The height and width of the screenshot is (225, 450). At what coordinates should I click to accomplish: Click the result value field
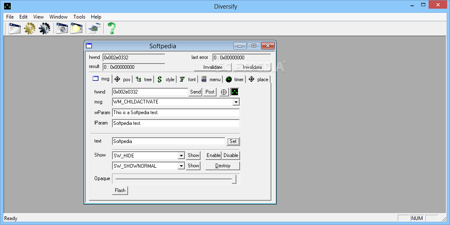[134, 67]
